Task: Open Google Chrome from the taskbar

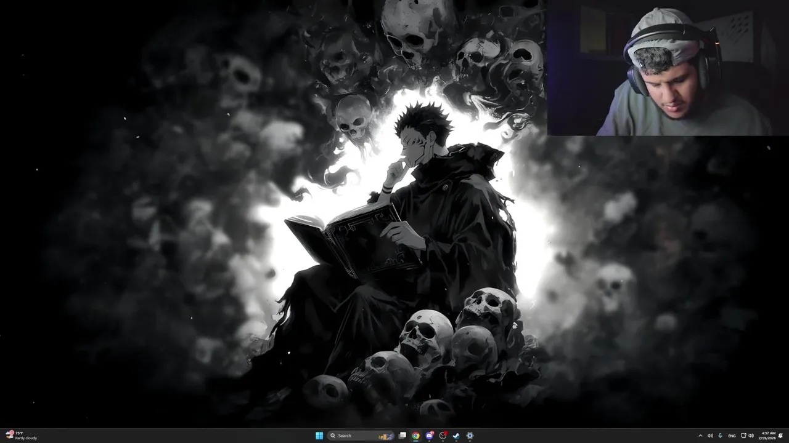Action: coord(416,436)
